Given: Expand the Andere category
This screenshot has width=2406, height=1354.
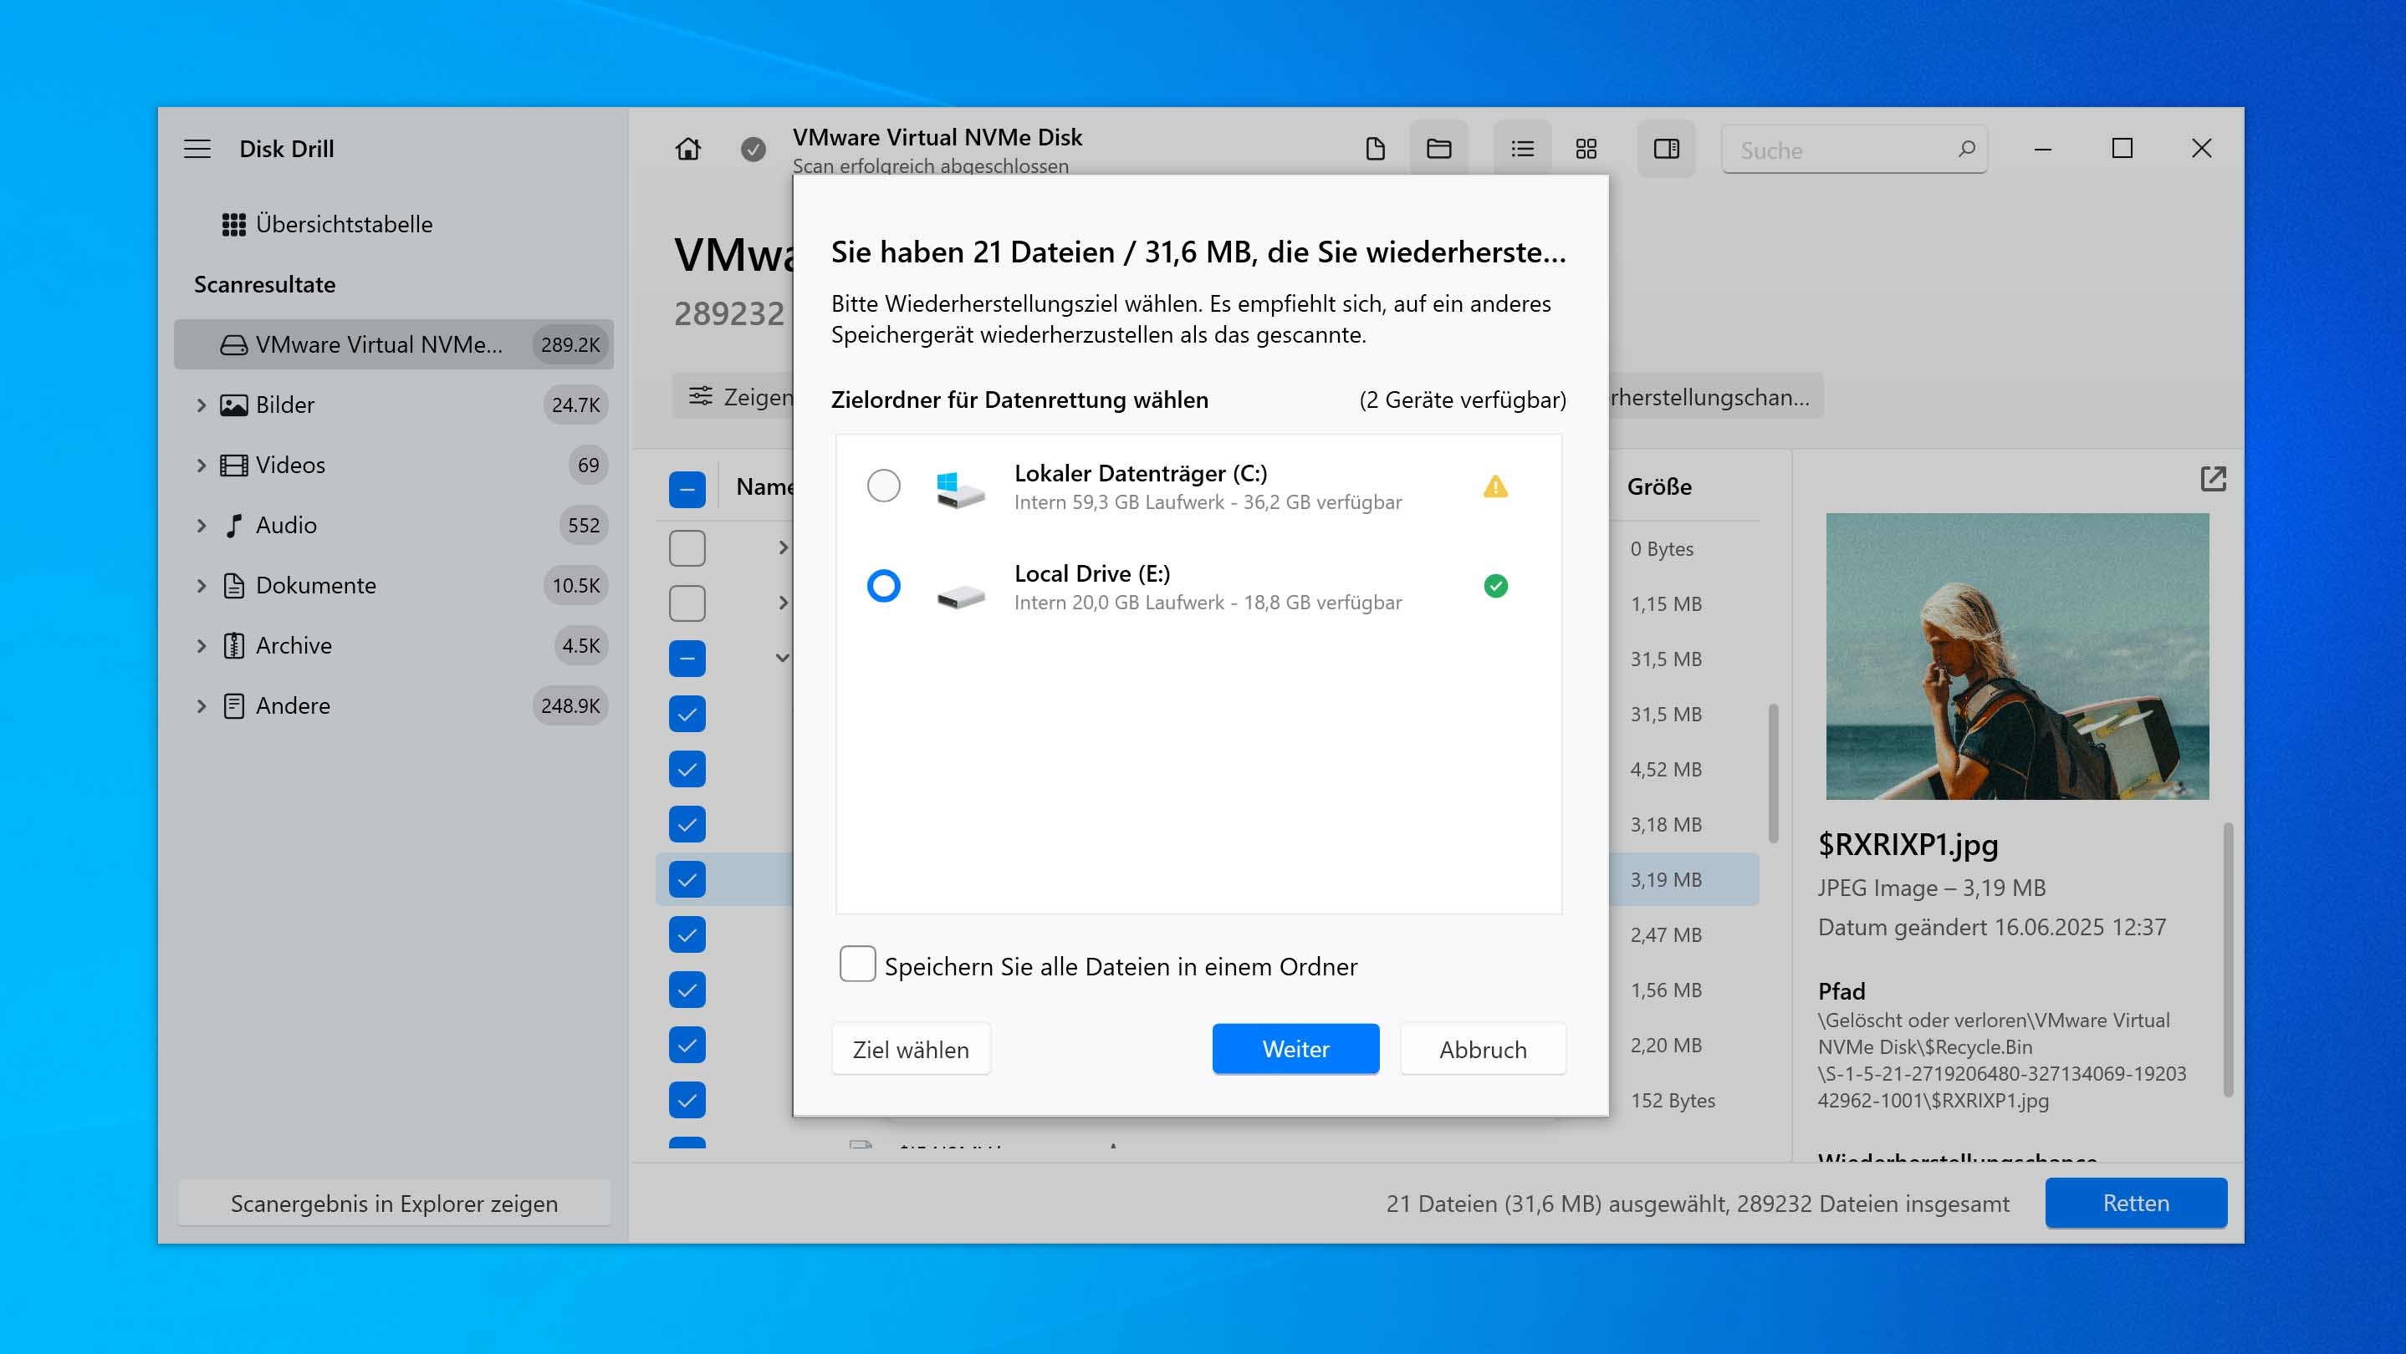Looking at the screenshot, I should (x=201, y=705).
